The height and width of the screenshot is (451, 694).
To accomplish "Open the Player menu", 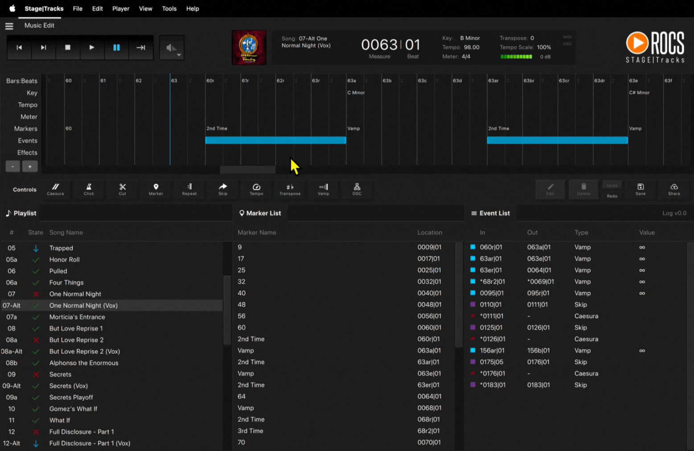I will 121,8.
